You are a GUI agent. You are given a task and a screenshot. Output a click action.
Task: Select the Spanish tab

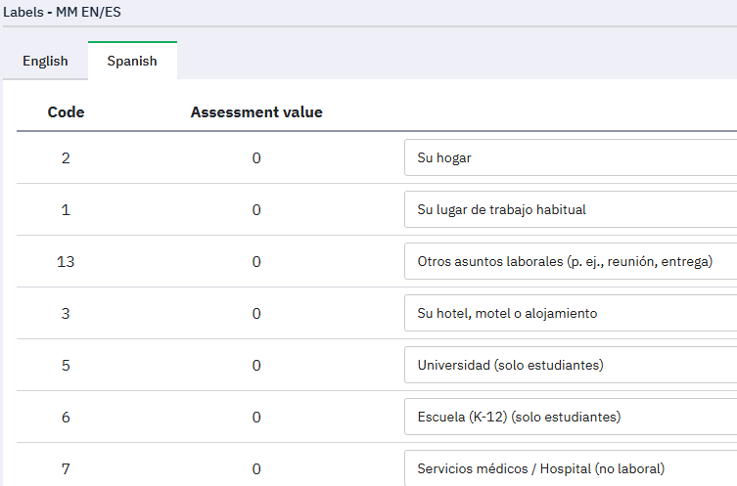pyautogui.click(x=132, y=61)
